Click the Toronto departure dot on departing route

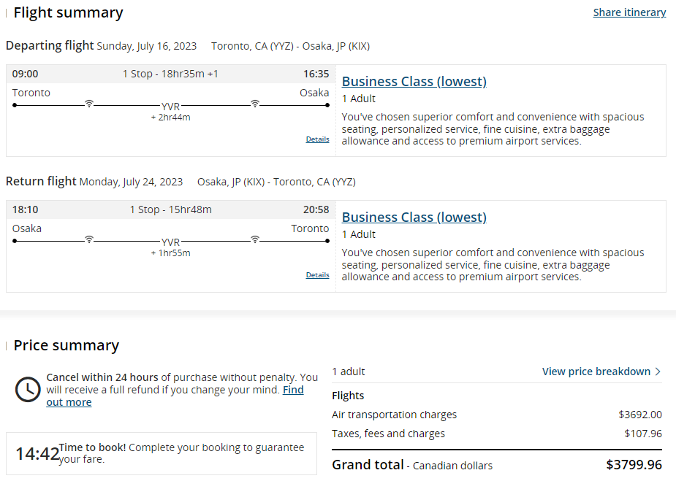tap(15, 105)
